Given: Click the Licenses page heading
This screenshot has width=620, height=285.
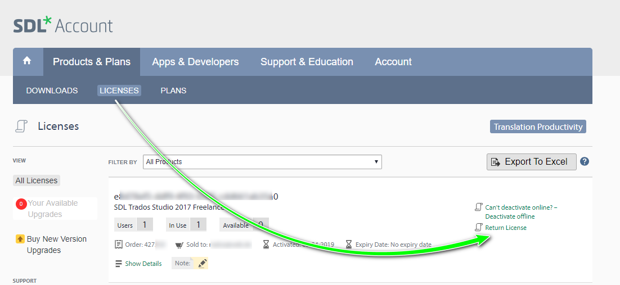Looking at the screenshot, I should coord(59,126).
